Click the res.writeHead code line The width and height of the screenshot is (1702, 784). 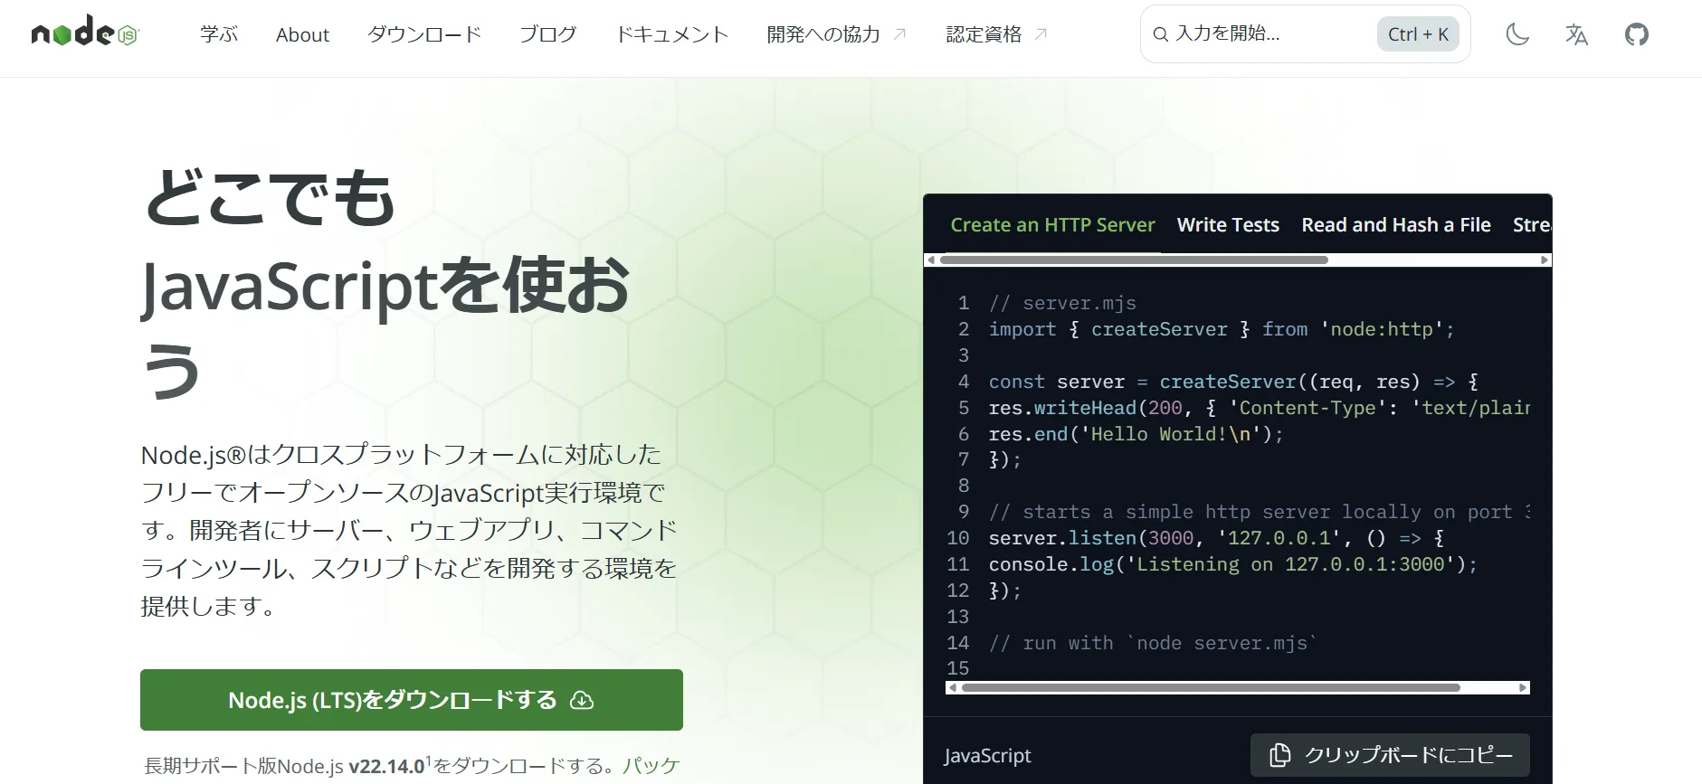coord(1259,408)
